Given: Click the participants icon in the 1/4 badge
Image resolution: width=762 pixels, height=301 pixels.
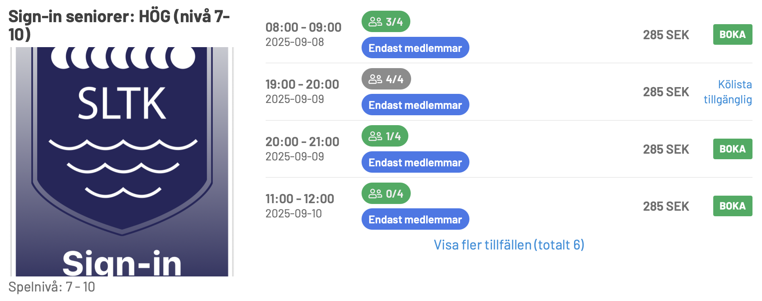Looking at the screenshot, I should (375, 136).
